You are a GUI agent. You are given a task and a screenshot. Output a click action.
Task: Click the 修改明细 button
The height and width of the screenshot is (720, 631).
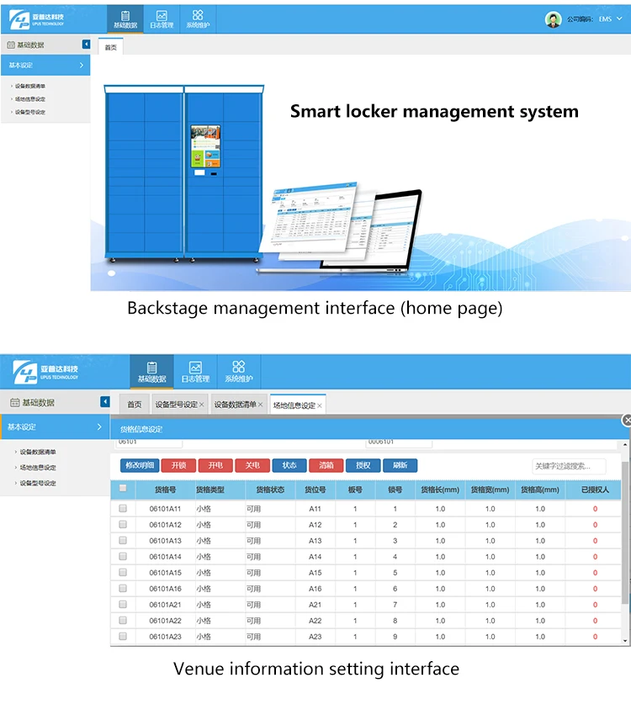coord(140,465)
